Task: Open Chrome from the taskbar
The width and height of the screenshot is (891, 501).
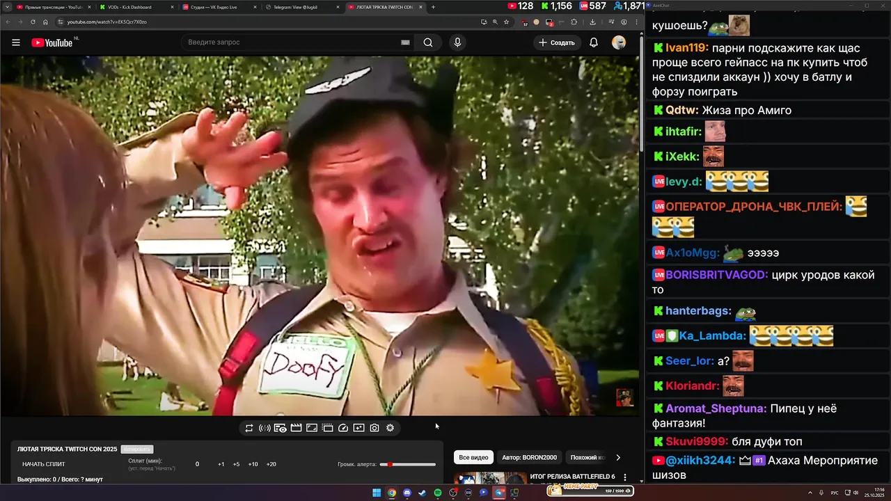Action: click(x=392, y=493)
